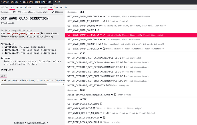
Task: Click code brackets icon beside GET_WAVE_QUAD_AMPLITUDE
Action: point(104,16)
